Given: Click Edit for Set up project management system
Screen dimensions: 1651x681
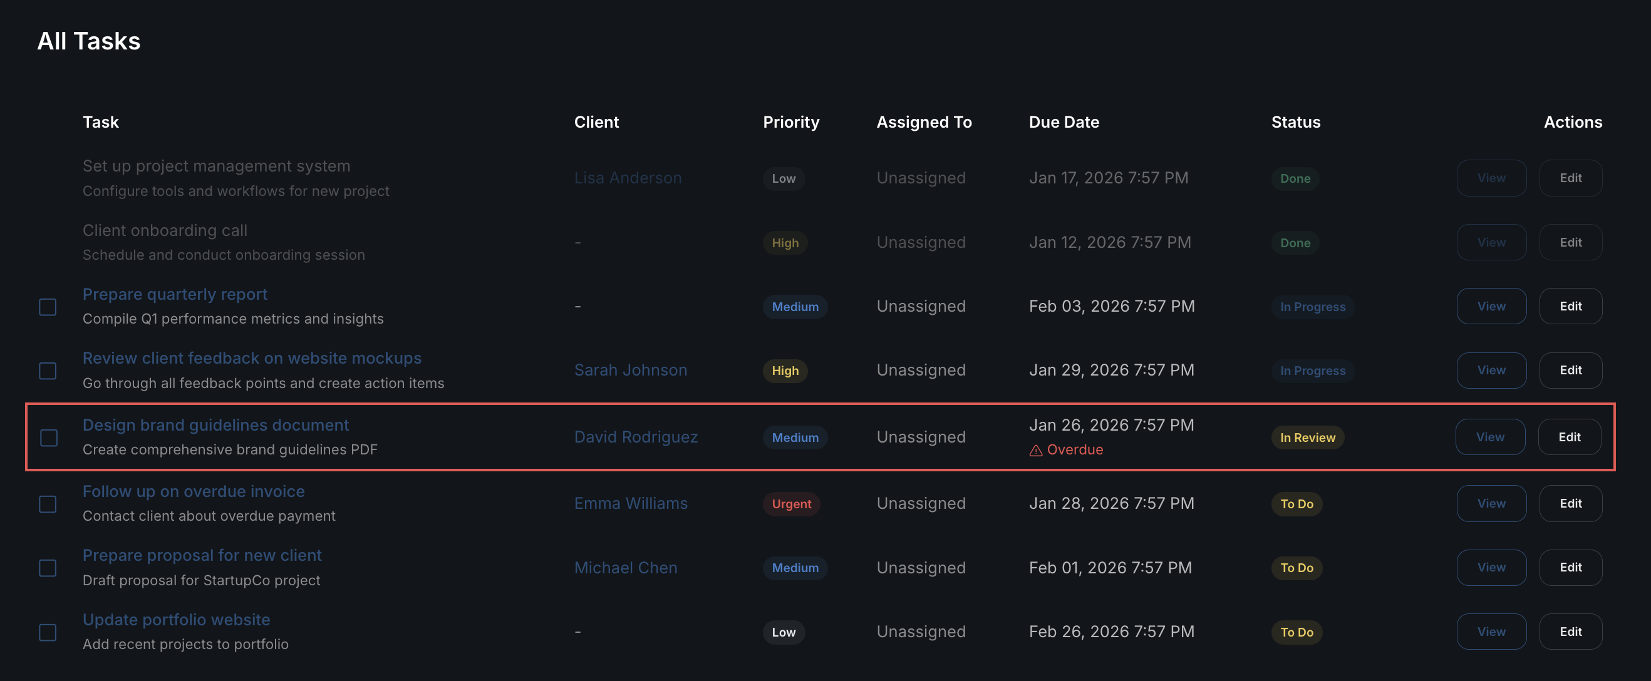Looking at the screenshot, I should pos(1570,178).
